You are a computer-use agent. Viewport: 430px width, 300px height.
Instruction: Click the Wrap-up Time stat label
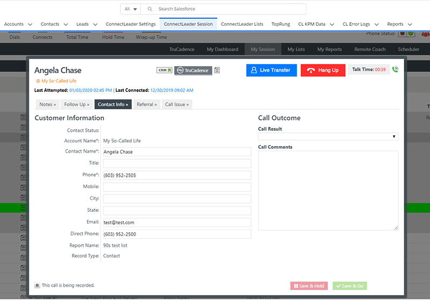pos(152,37)
